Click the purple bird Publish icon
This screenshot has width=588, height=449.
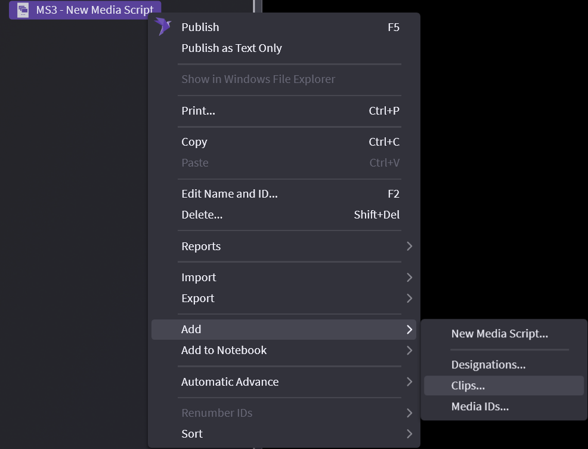coord(162,27)
